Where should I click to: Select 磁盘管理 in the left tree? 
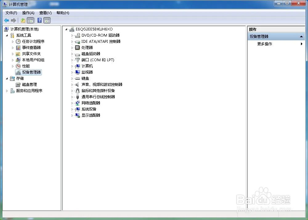click(29, 85)
